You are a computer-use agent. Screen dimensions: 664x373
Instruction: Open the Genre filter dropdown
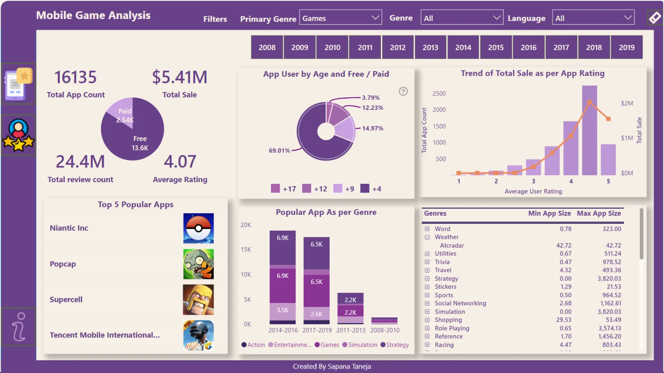(462, 18)
